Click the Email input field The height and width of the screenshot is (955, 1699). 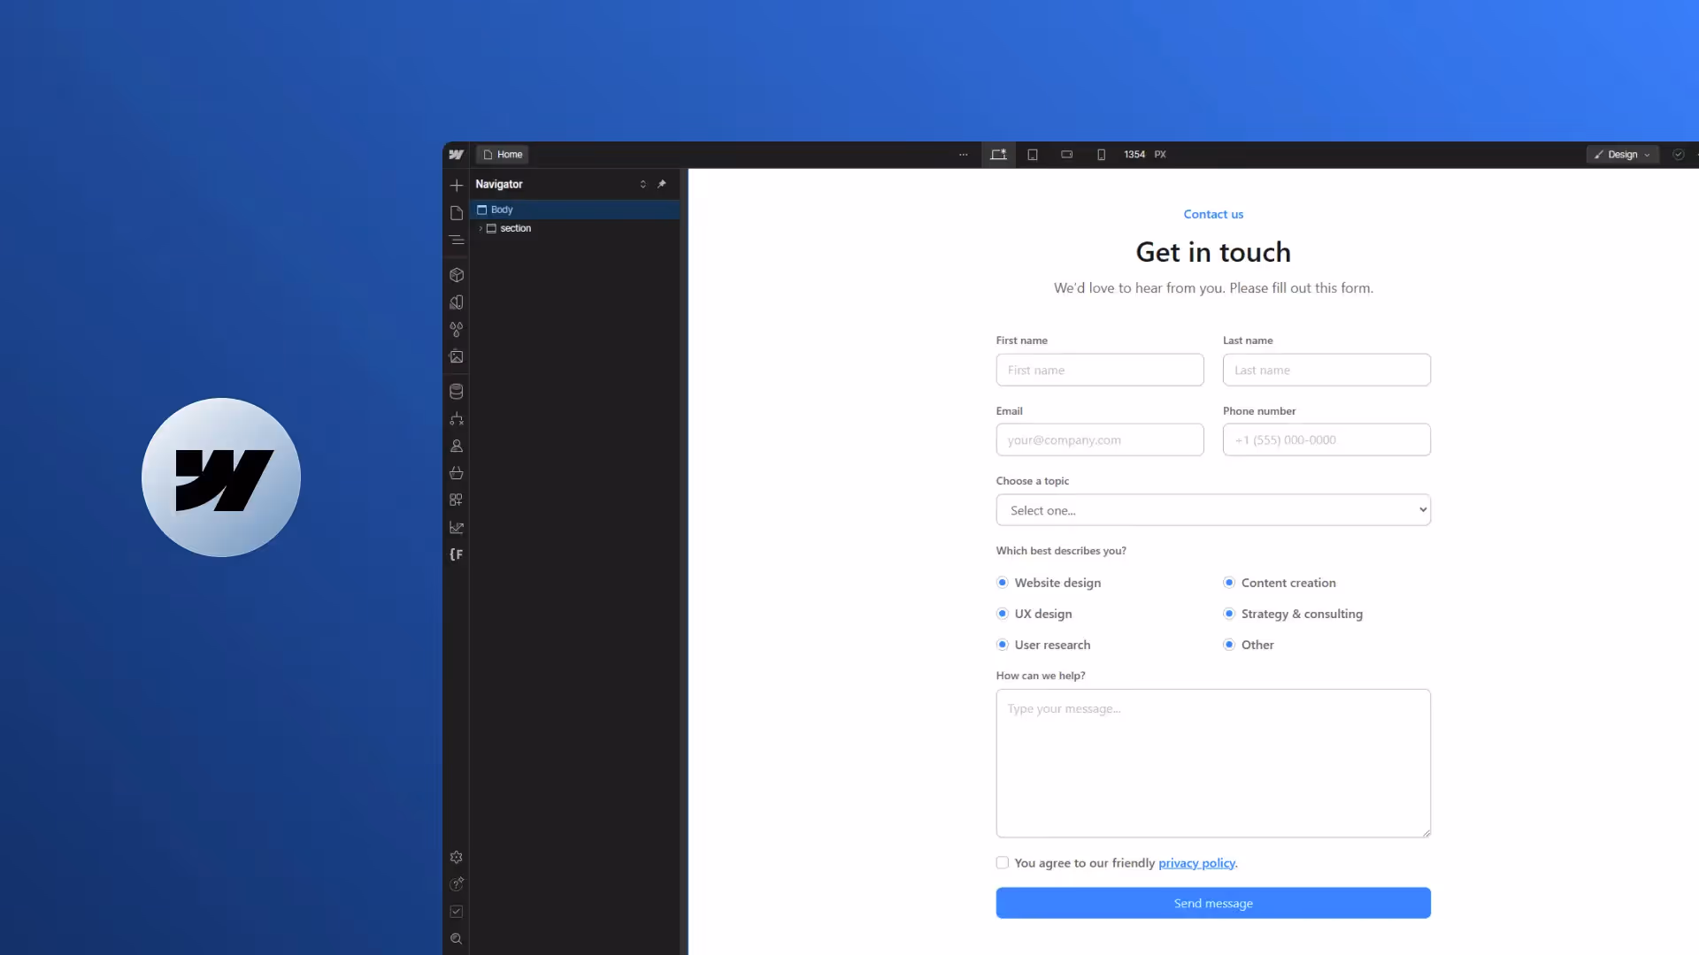1100,439
